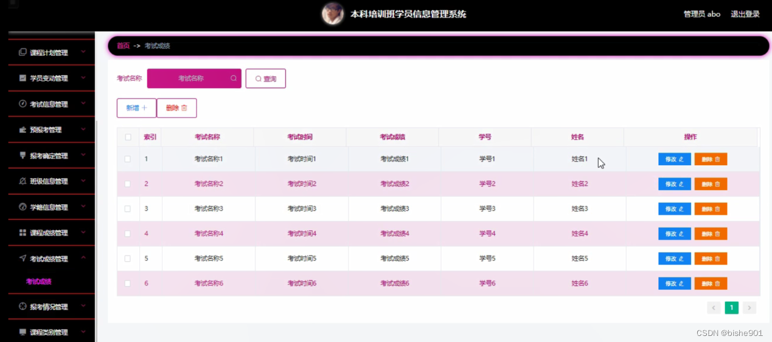This screenshot has width=772, height=342.
Task: Expand 课程计划管理 using its chevron
Action: pyautogui.click(x=83, y=52)
